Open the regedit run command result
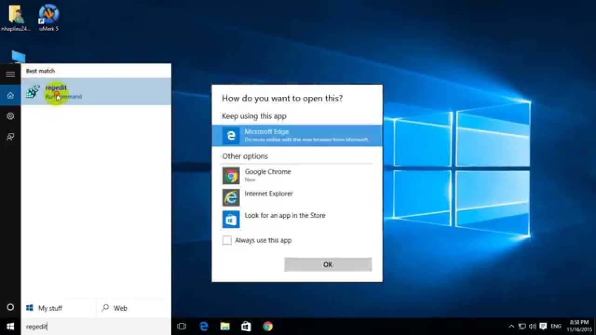This screenshot has width=596, height=335. coord(96,92)
